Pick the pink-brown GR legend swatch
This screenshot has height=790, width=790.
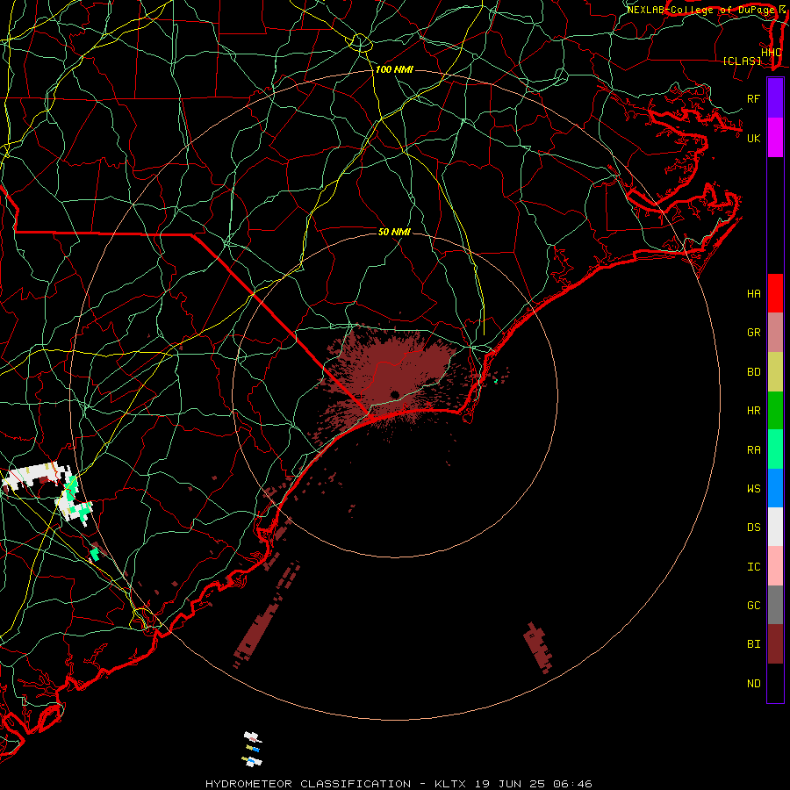pos(775,332)
